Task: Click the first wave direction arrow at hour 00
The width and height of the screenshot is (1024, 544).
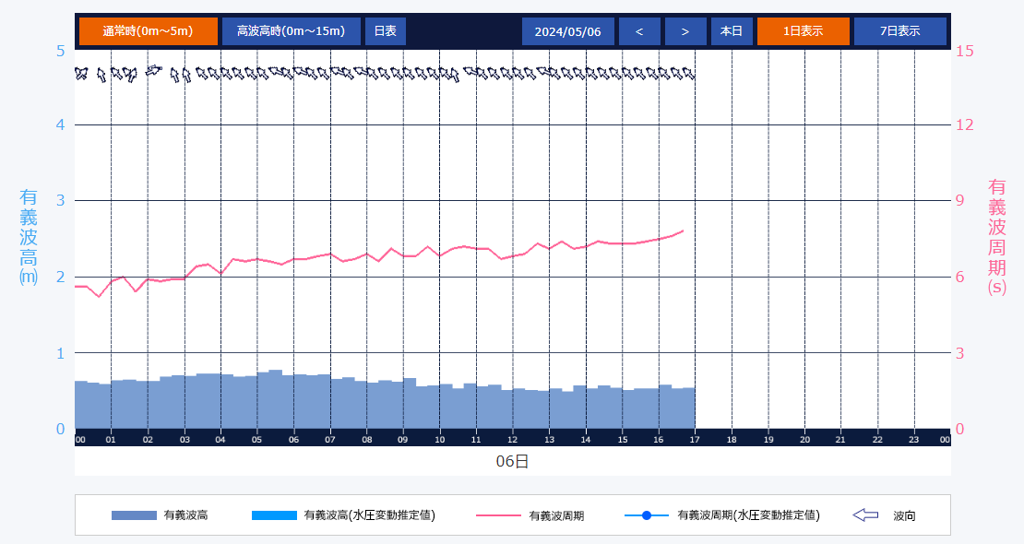Action: click(x=81, y=73)
